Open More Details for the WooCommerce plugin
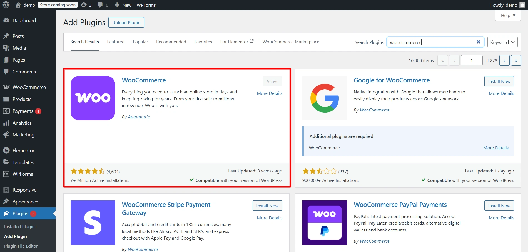 click(x=270, y=93)
